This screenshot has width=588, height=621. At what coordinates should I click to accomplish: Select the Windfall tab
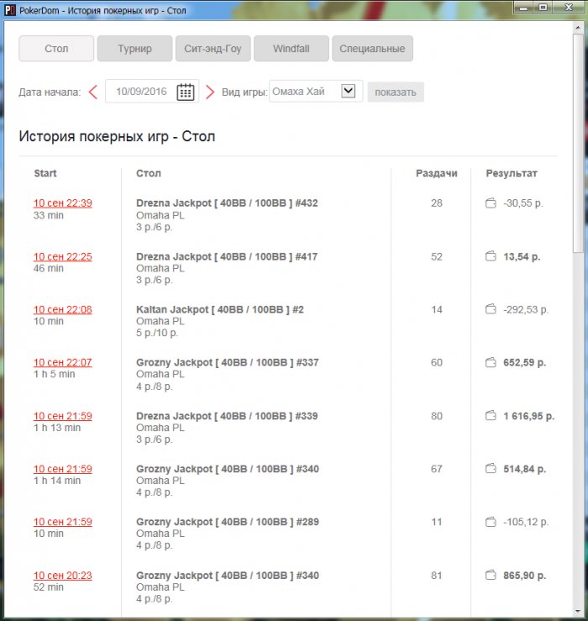tap(291, 48)
